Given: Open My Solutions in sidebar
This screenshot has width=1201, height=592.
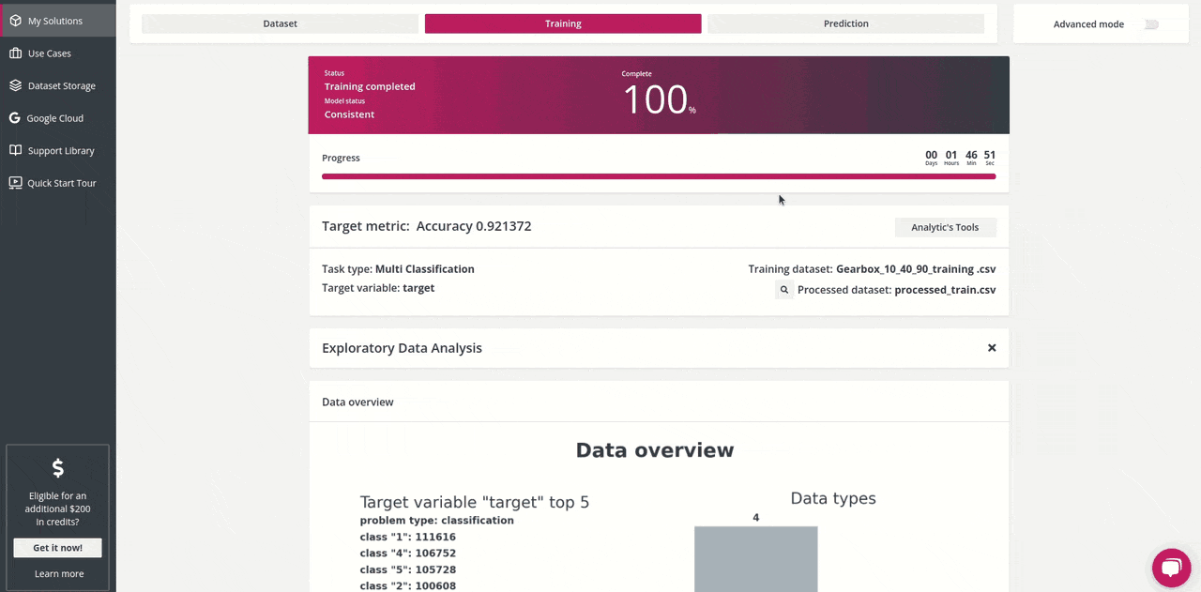Looking at the screenshot, I should [x=58, y=21].
